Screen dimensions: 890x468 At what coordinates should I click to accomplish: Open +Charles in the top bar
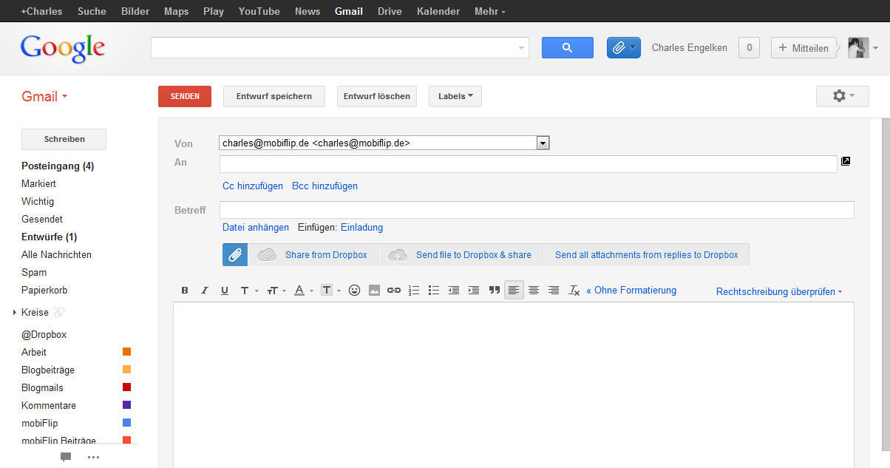41,11
